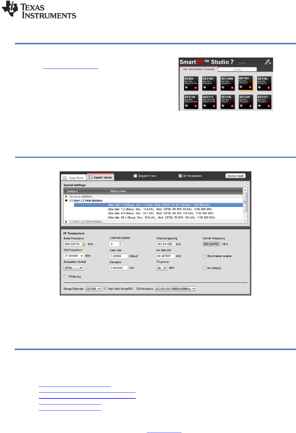Enable the Manchester enable checkbox
Viewport: 296px width, 433px height.
click(x=204, y=256)
